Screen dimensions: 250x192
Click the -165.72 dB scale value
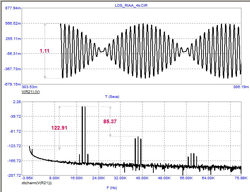pos(14,161)
